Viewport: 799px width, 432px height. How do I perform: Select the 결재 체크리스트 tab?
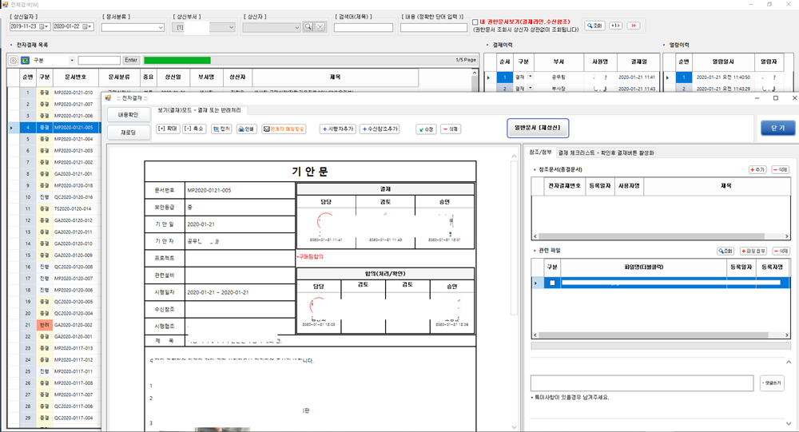606,153
